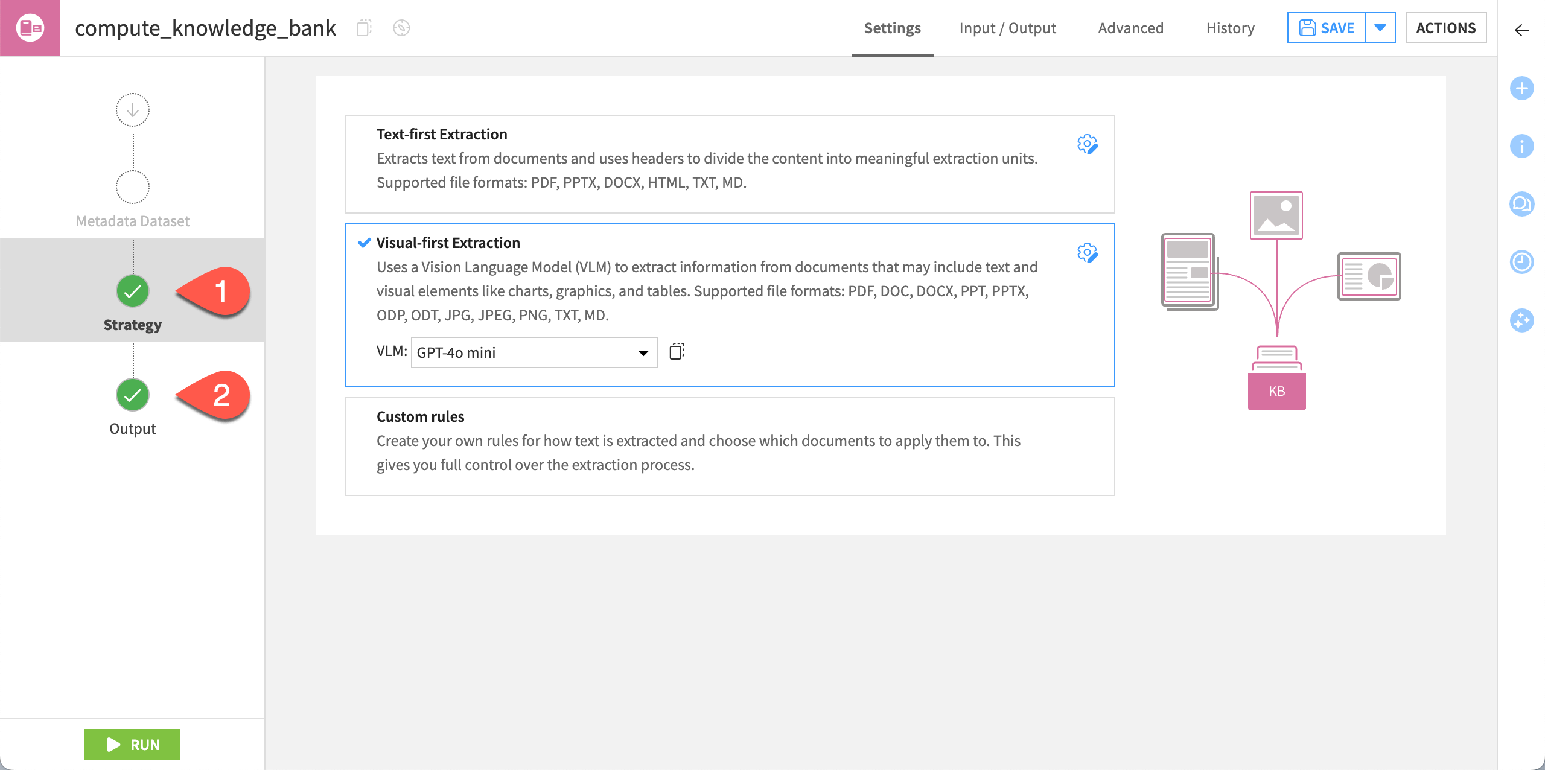Run the recipe with the RUN button
The image size is (1545, 770).
tap(132, 745)
